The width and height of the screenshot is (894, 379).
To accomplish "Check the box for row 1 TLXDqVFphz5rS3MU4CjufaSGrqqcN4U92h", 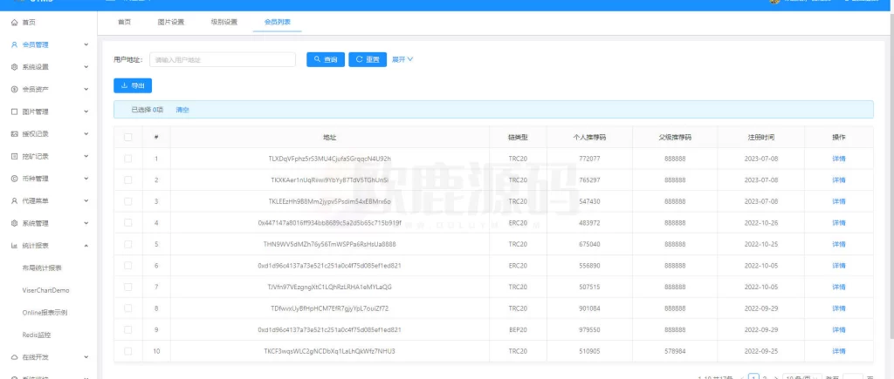I will (x=127, y=159).
